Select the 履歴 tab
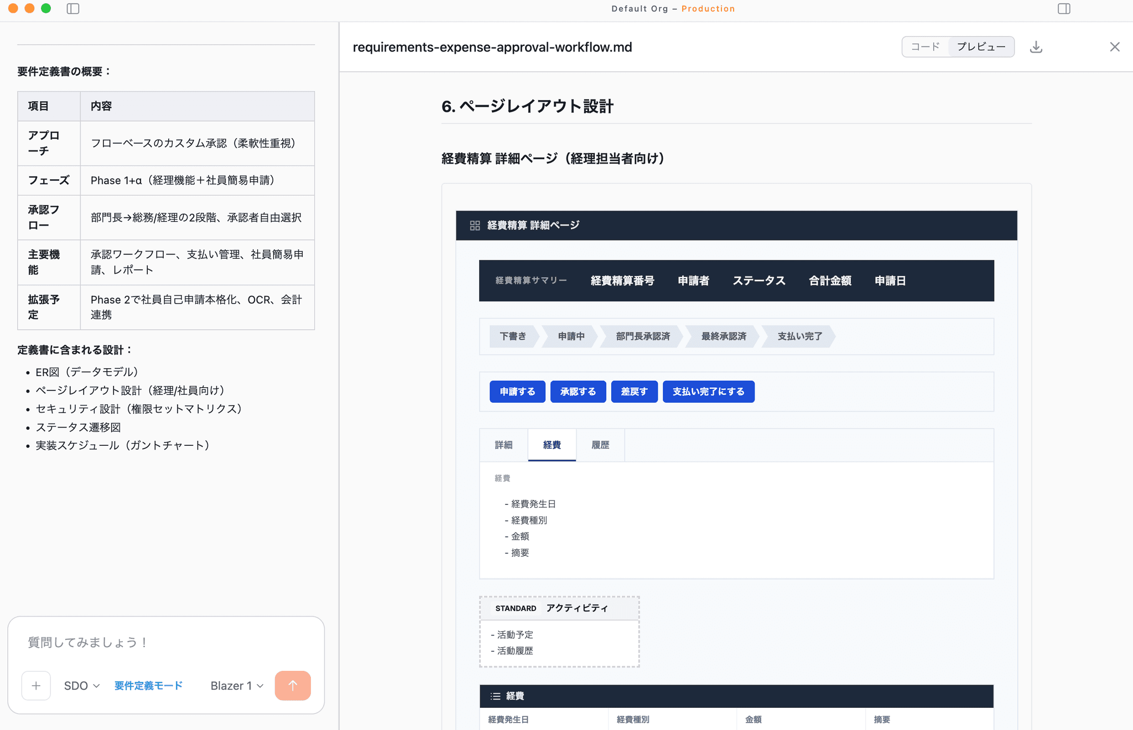 (600, 445)
